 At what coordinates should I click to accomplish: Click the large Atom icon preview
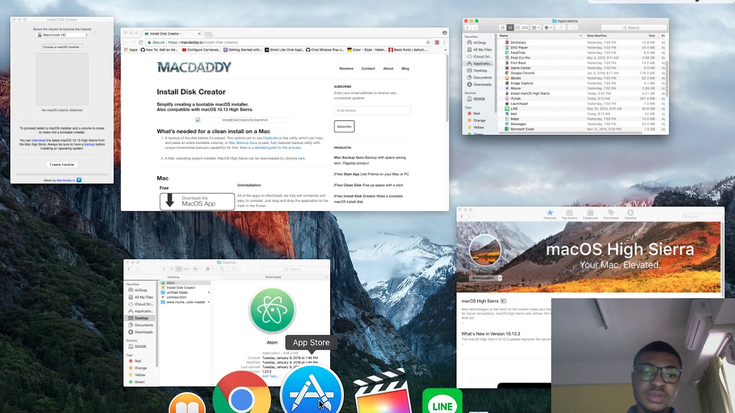[x=272, y=310]
